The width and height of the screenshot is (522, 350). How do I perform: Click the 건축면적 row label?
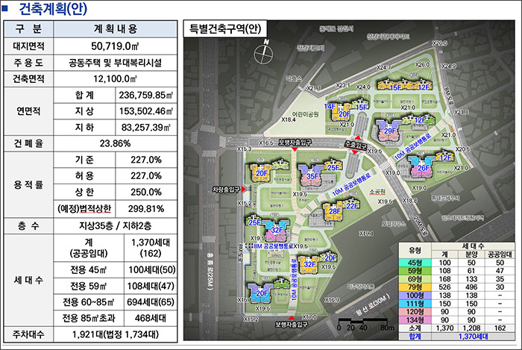[28, 78]
